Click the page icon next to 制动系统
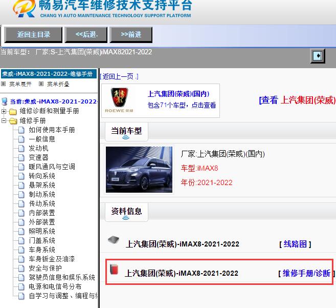The image size is (336, 308). click(x=21, y=194)
